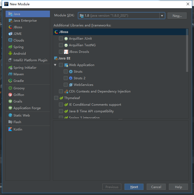The image size is (194, 195).
Task: Collapse the Web Application tree node
Action: pyautogui.click(x=55, y=65)
